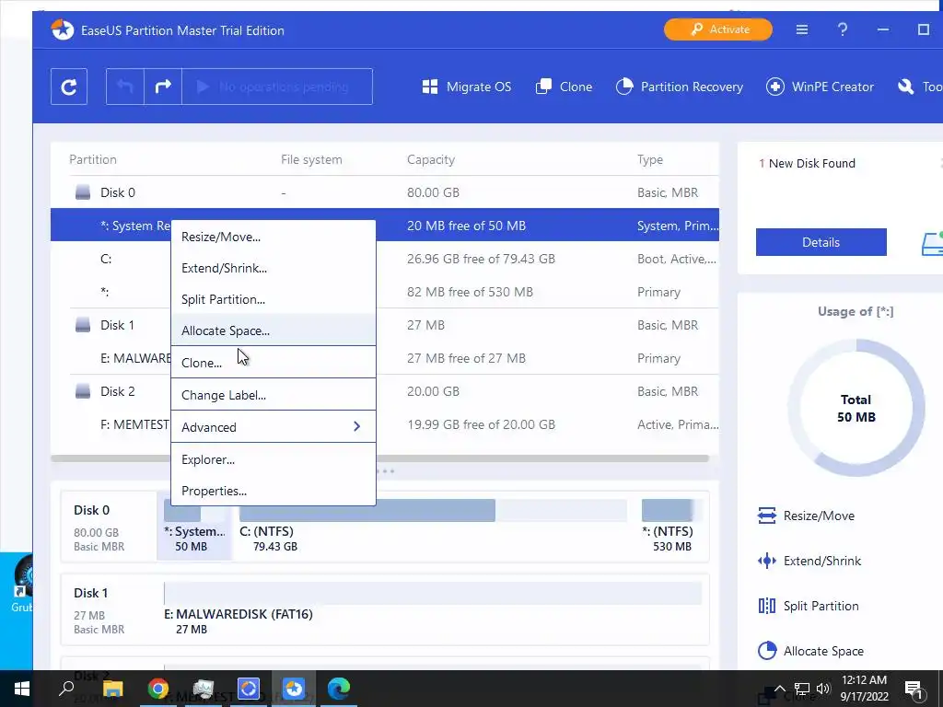Click the File system column header
The height and width of the screenshot is (707, 943).
311,159
